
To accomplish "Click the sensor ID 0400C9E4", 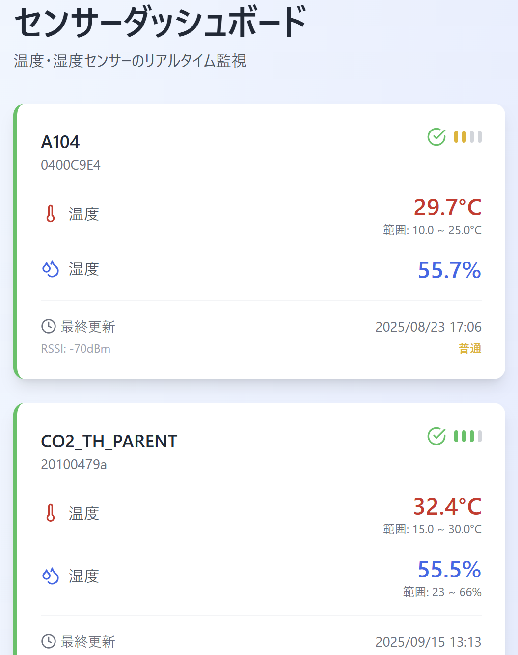I will pyautogui.click(x=71, y=165).
